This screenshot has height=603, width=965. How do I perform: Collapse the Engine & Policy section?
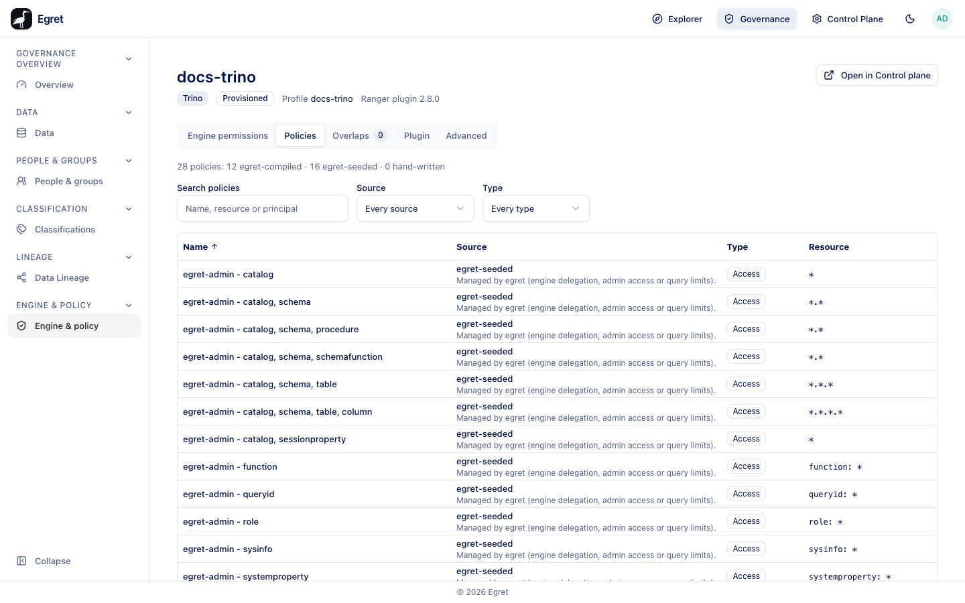click(x=129, y=306)
